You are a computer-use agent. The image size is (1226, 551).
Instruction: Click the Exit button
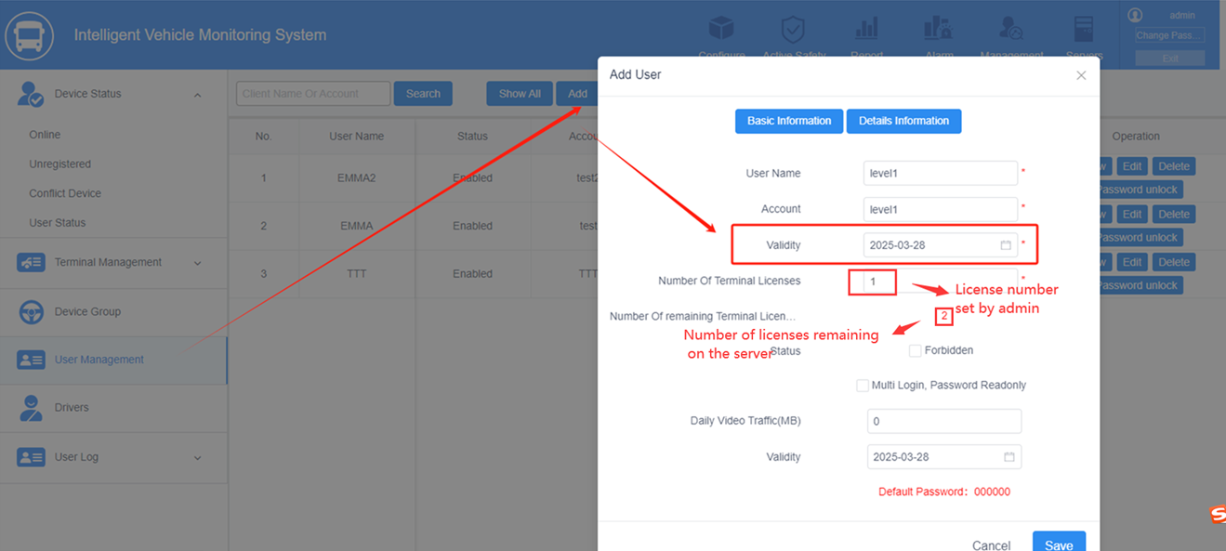[x=1169, y=59]
